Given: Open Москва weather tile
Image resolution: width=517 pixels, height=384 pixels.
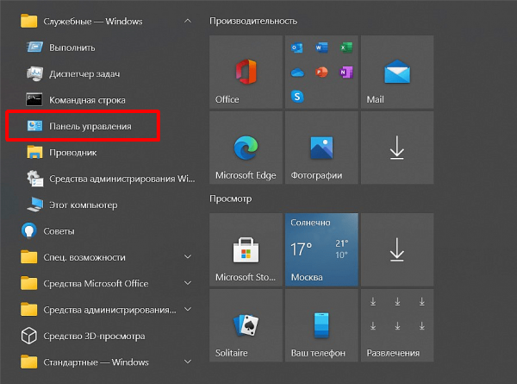Looking at the screenshot, I should point(321,249).
